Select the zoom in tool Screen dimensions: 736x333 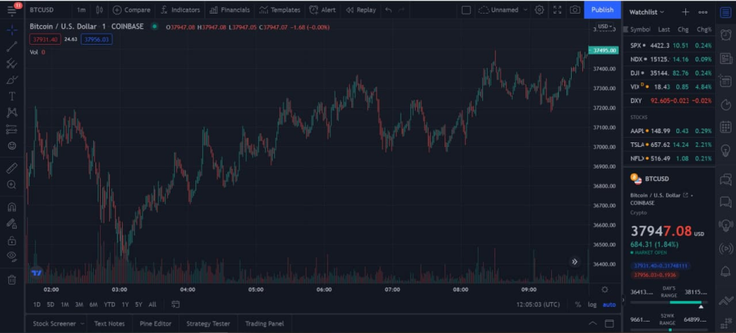tap(12, 185)
